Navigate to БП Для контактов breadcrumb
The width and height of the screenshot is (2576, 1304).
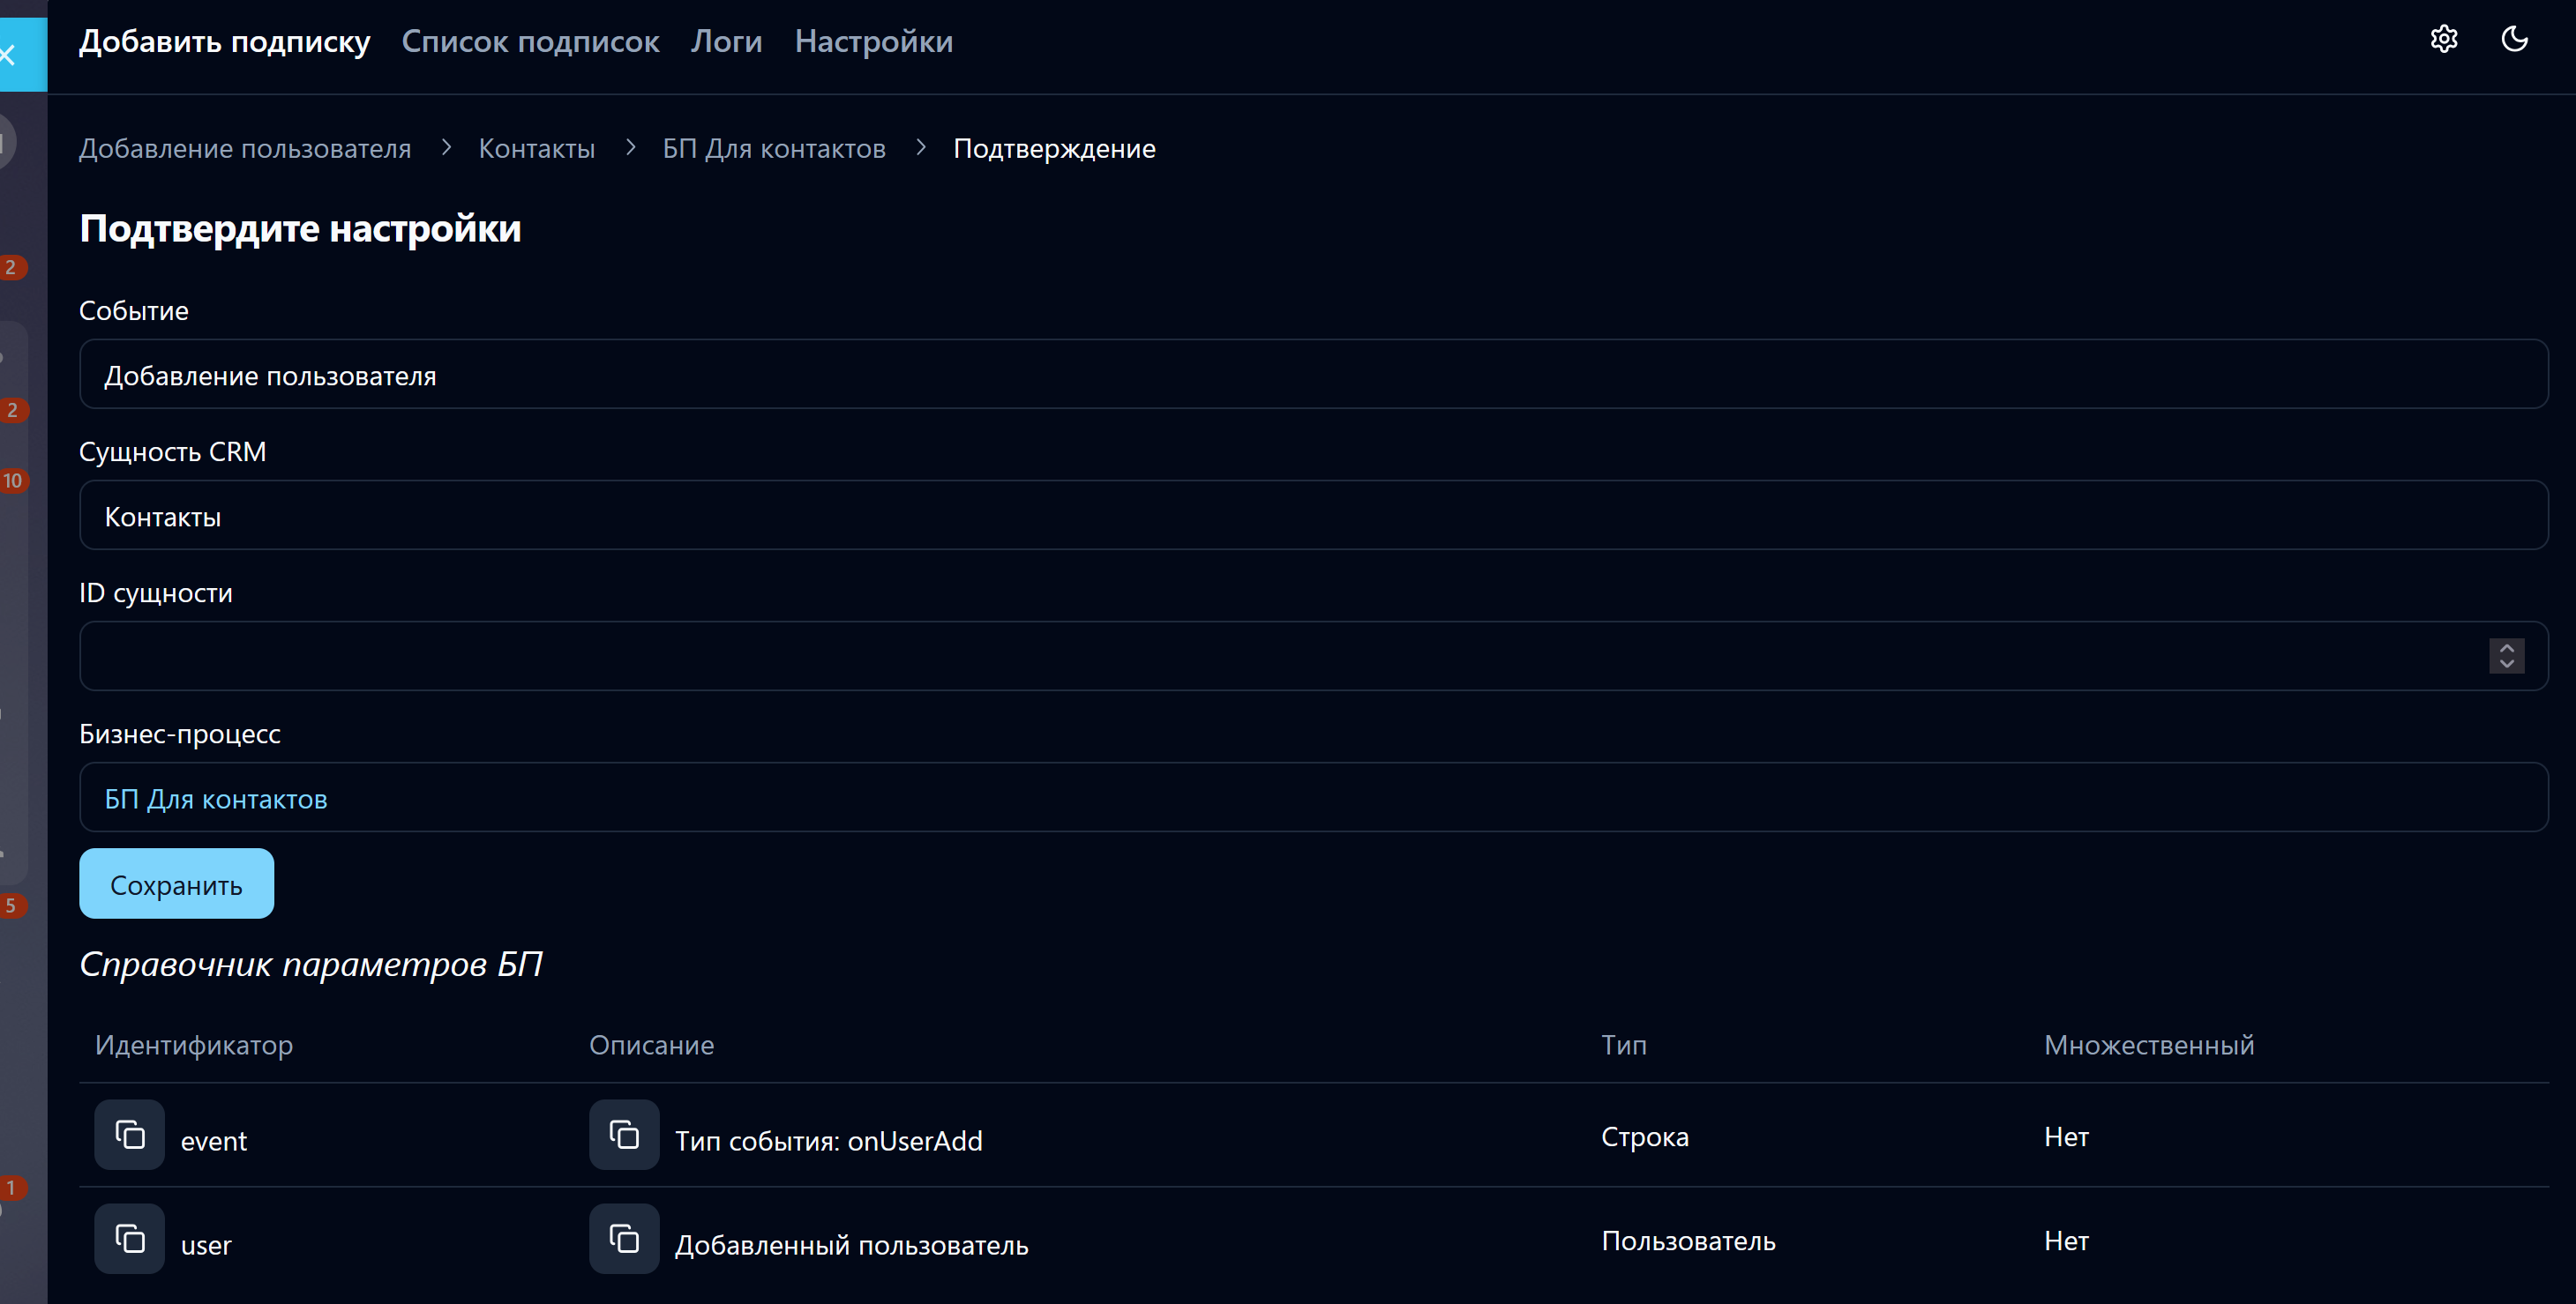773,149
